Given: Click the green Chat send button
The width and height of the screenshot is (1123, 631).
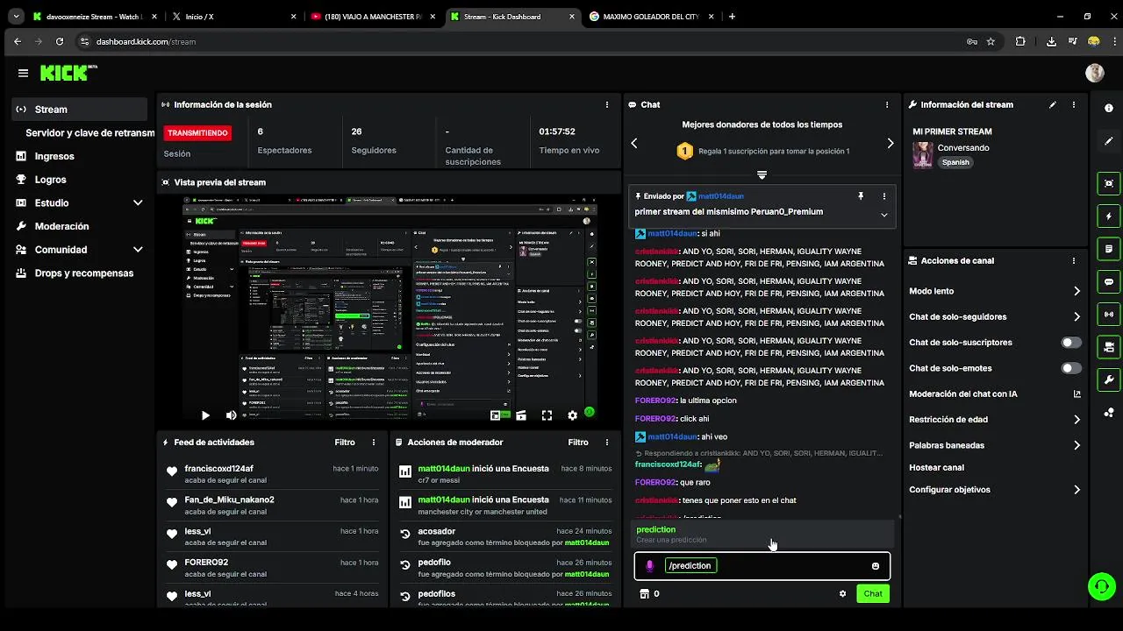Looking at the screenshot, I should (872, 593).
